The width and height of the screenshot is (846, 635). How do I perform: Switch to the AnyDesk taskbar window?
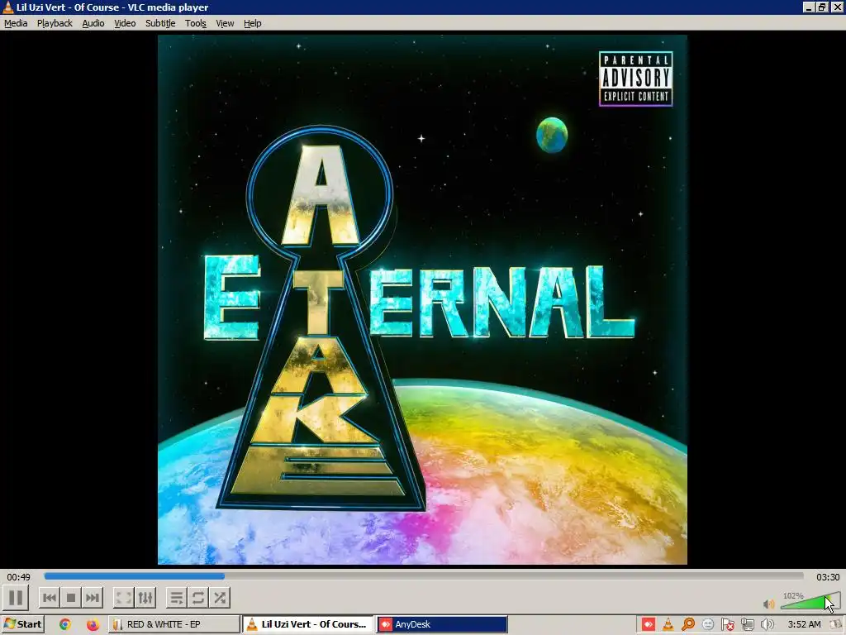pos(441,624)
